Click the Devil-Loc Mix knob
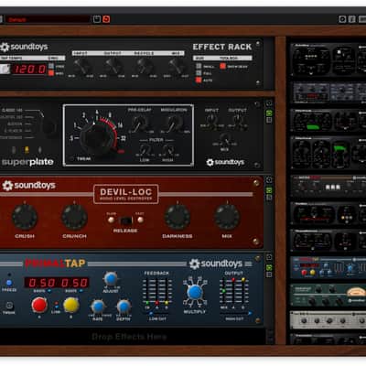The width and height of the screenshot is (366, 366). point(227,217)
